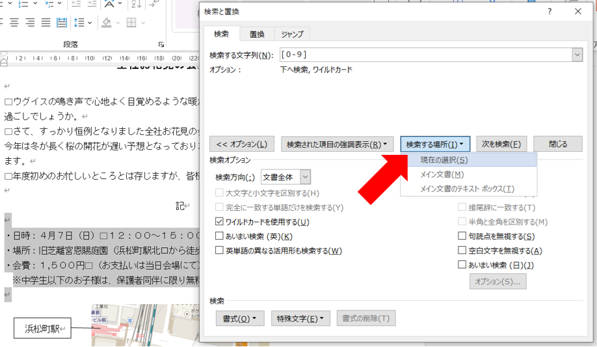Toggle 空白文字を無視する checkbox
The height and width of the screenshot is (347, 597).
pos(462,251)
